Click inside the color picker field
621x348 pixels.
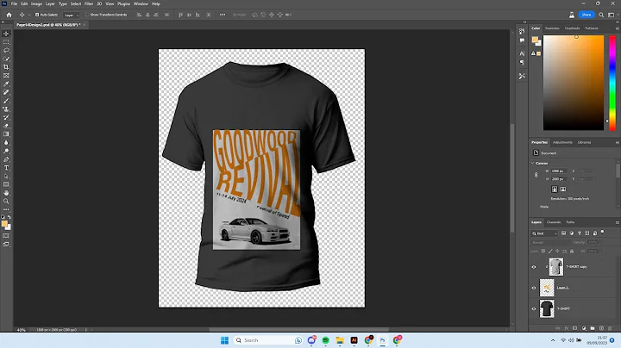click(x=574, y=83)
